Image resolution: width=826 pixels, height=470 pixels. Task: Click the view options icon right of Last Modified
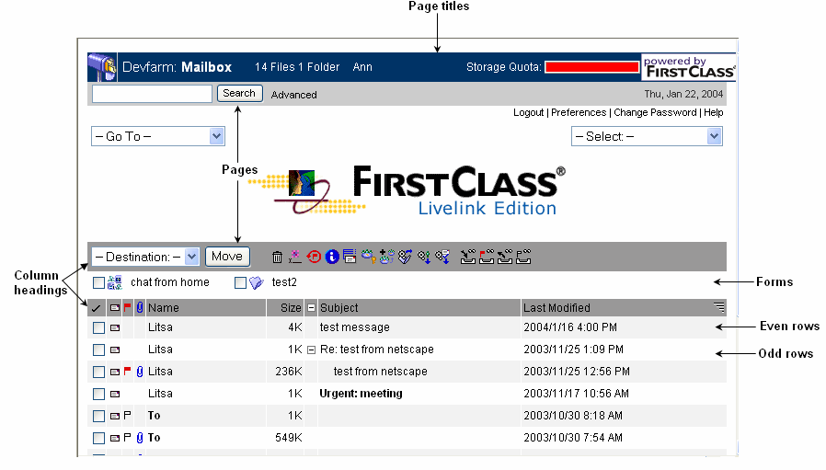point(718,307)
